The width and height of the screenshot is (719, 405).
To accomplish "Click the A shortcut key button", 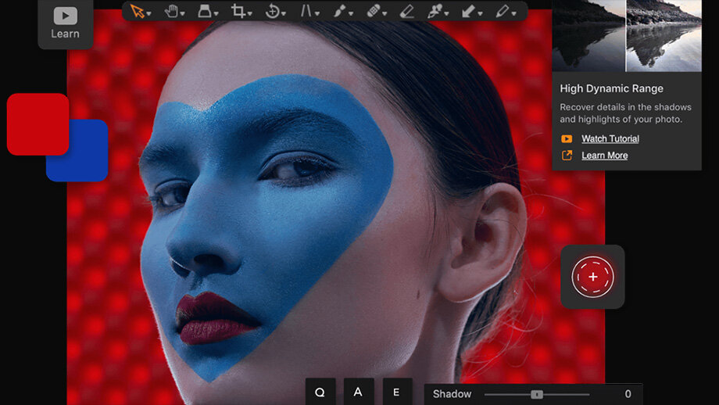I will pyautogui.click(x=358, y=392).
